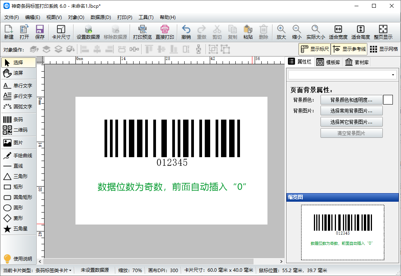Switch to the 模板库 tab
401x276 pixels.
[328, 62]
